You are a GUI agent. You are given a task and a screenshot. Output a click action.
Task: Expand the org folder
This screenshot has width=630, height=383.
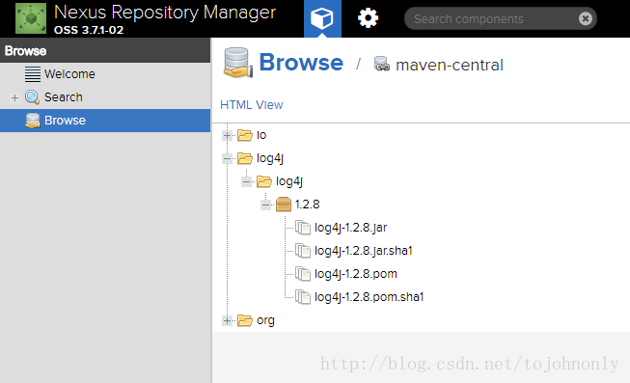[228, 320]
